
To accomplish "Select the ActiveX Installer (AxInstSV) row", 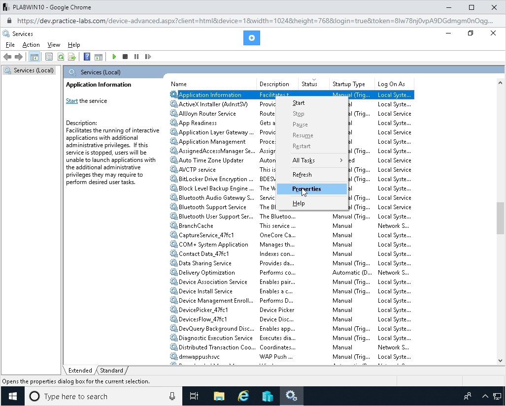I will [291, 104].
